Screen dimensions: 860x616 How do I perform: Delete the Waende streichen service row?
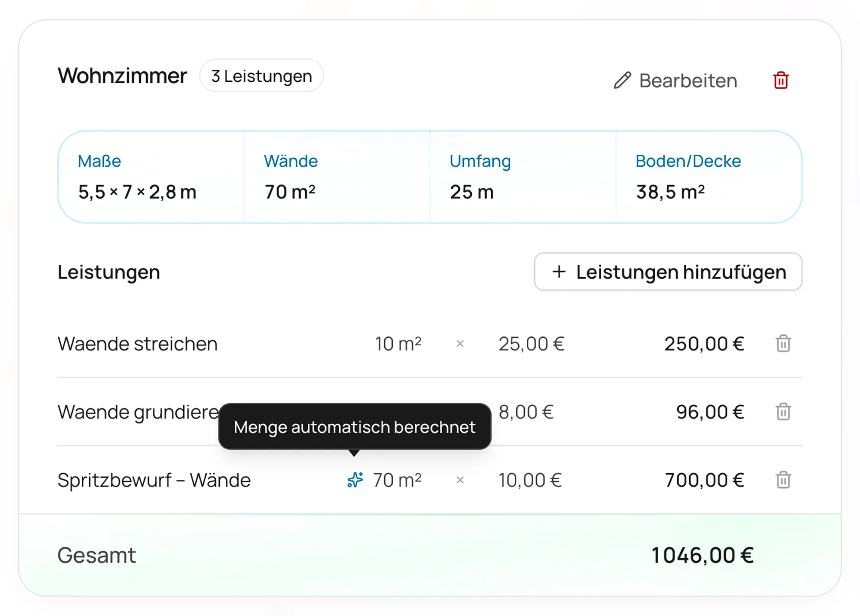pos(783,344)
